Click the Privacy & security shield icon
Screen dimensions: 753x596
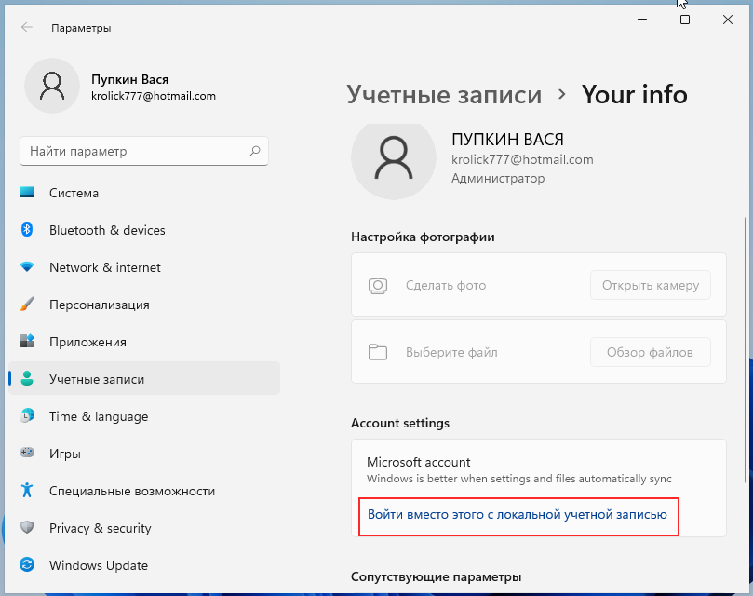[28, 528]
